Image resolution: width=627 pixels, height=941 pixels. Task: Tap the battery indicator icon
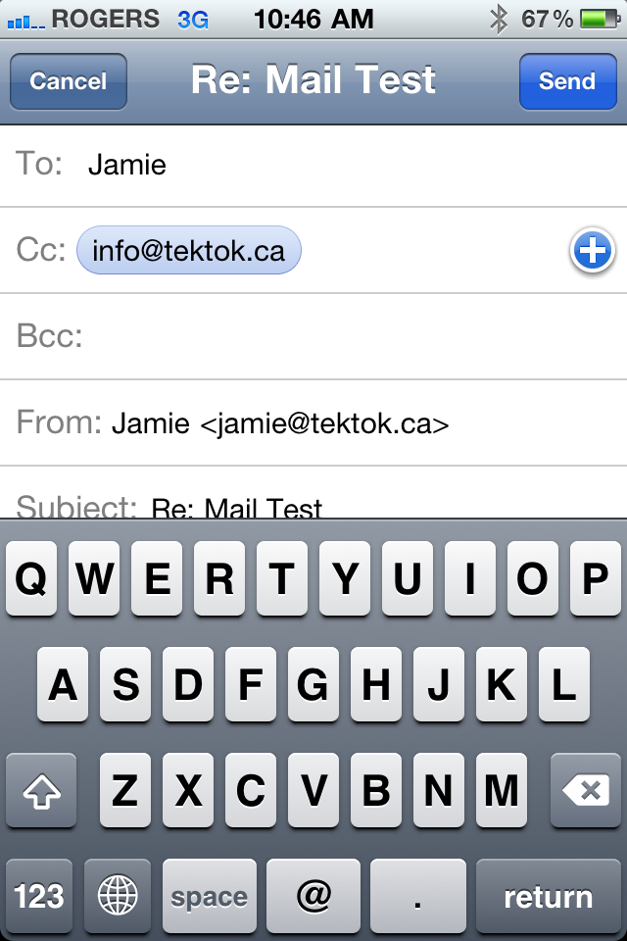tap(598, 19)
